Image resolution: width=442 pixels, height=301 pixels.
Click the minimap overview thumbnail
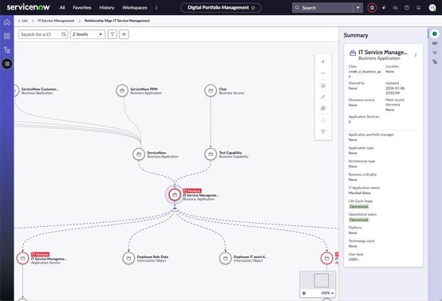(318, 280)
